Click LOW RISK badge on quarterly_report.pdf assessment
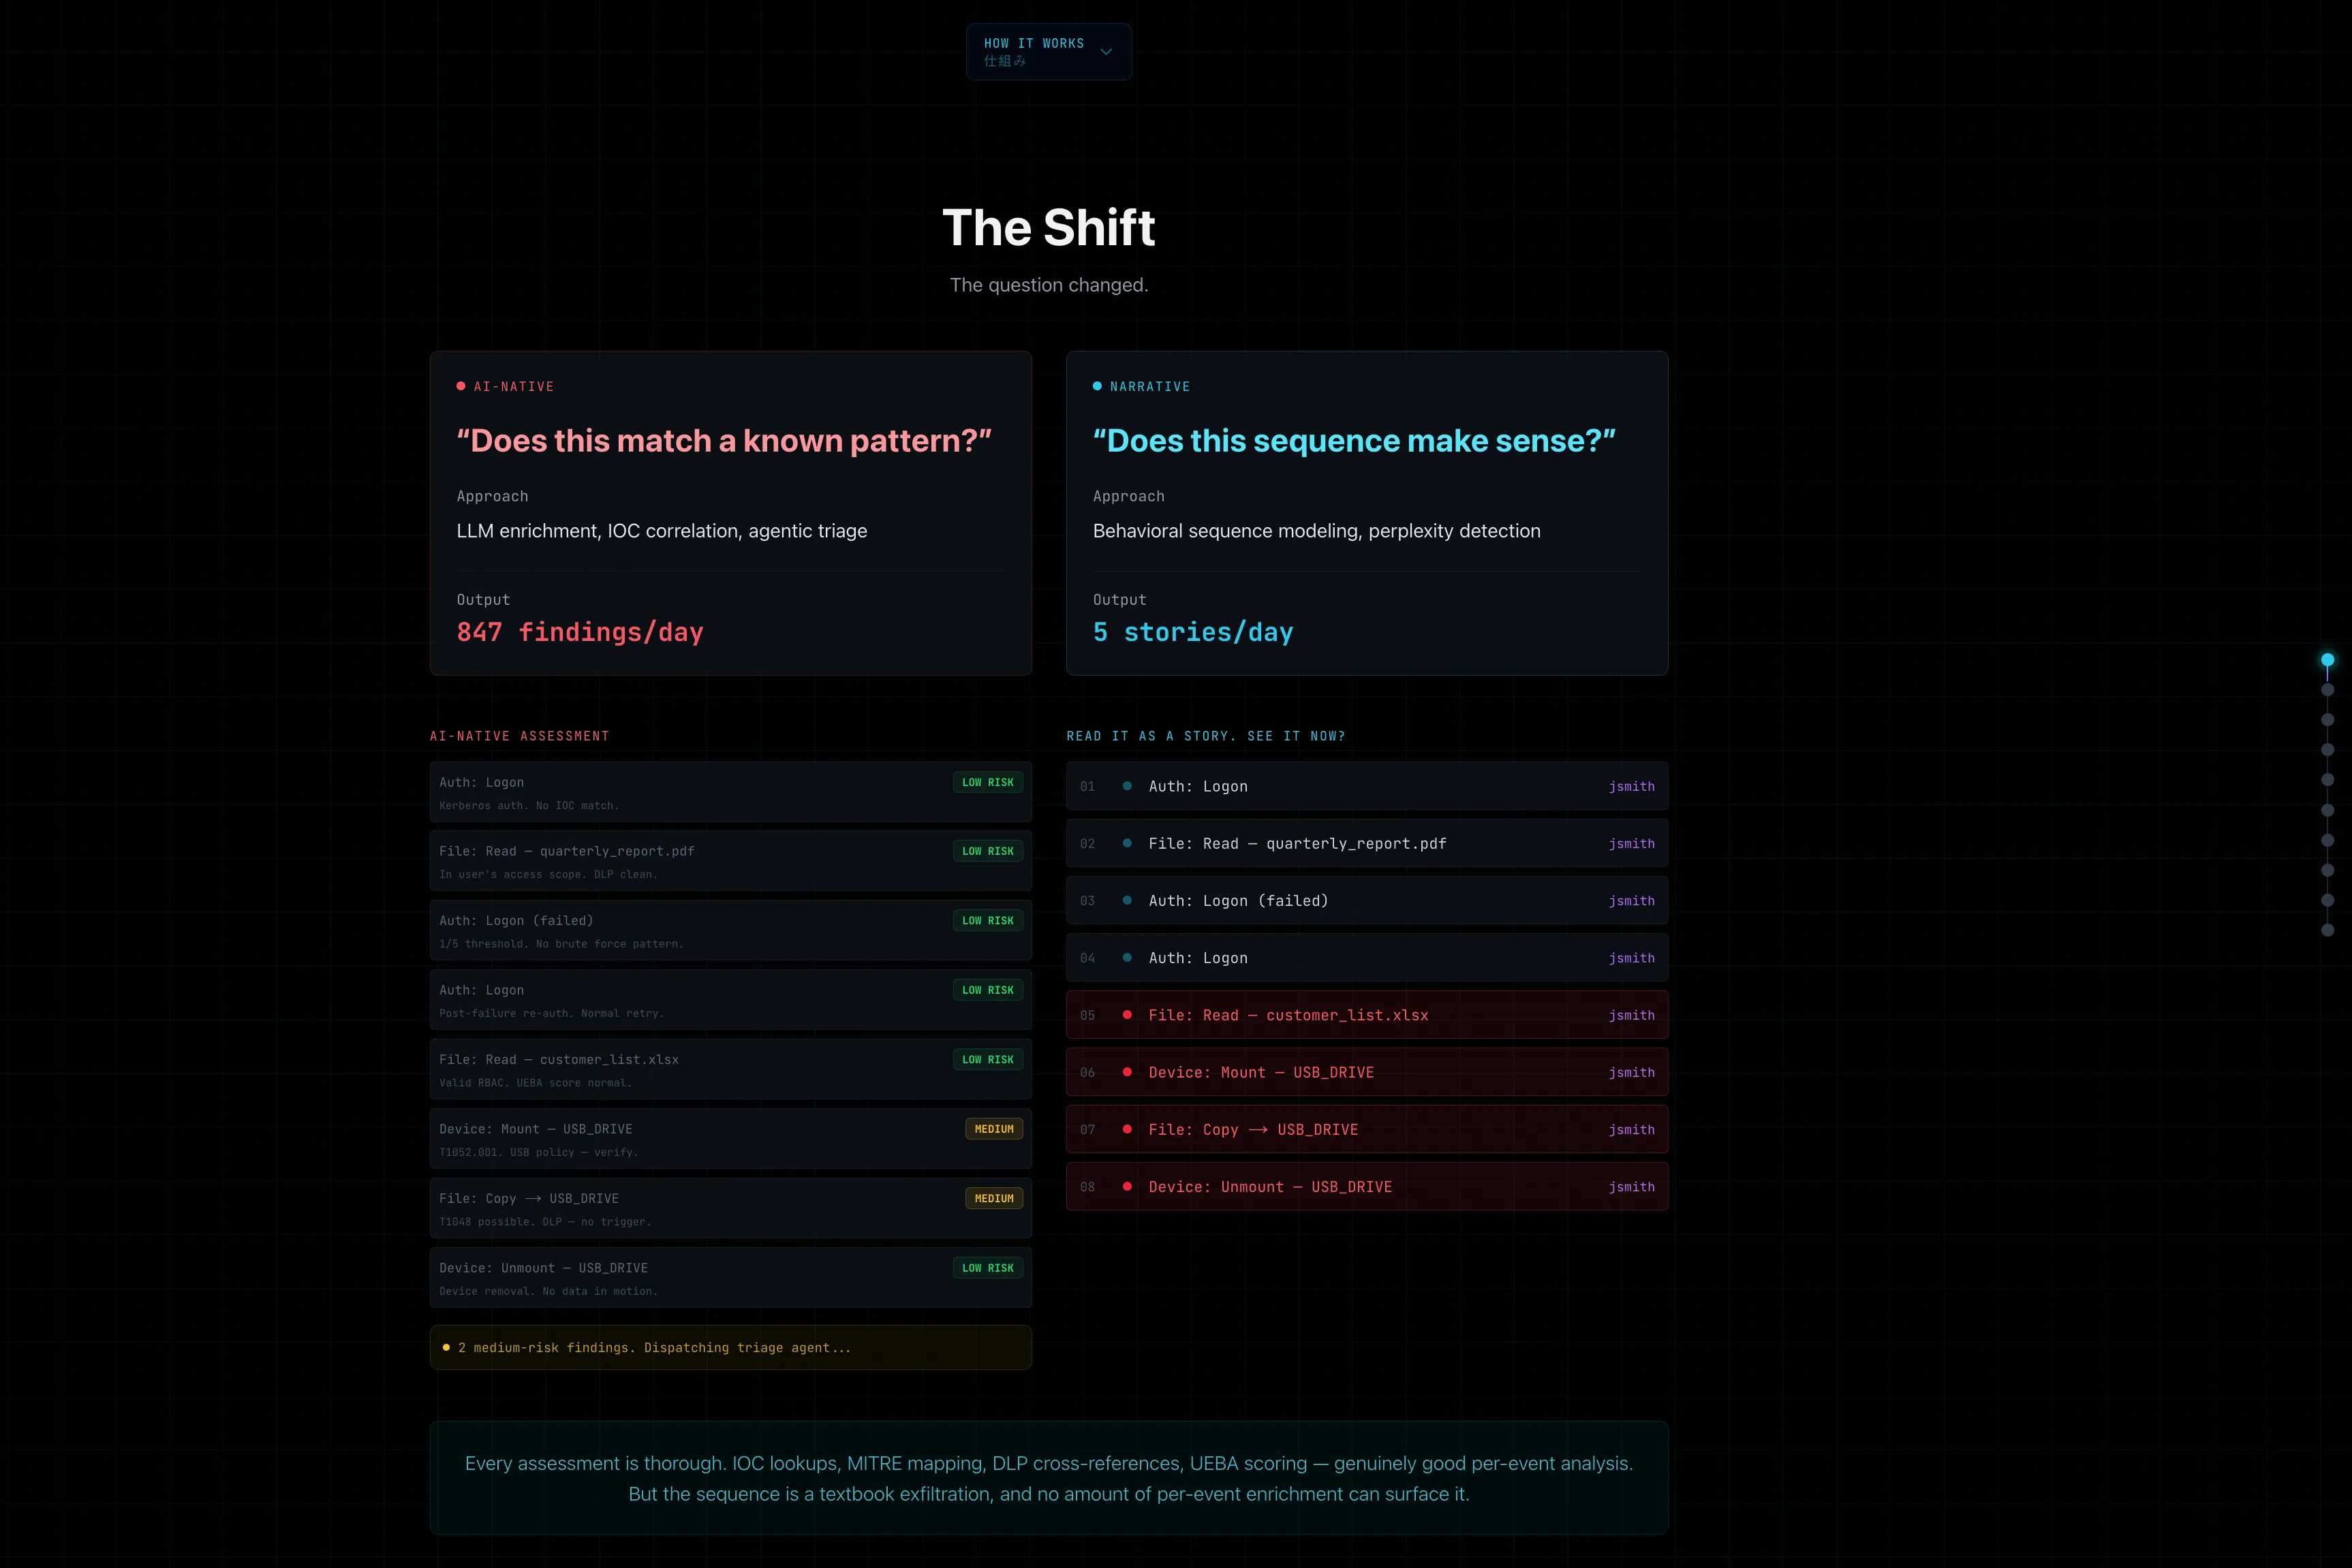The image size is (2352, 1568). [987, 851]
